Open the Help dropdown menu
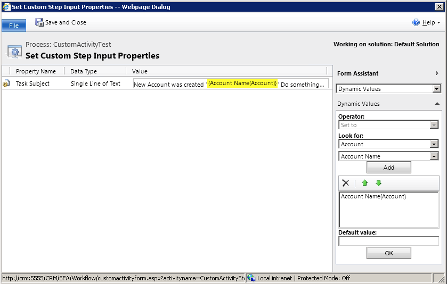This screenshot has width=447, height=284. 431,22
